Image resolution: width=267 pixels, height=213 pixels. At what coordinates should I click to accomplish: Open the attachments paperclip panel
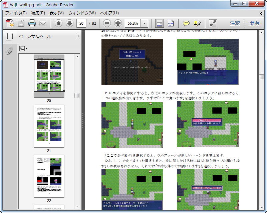point(9,51)
